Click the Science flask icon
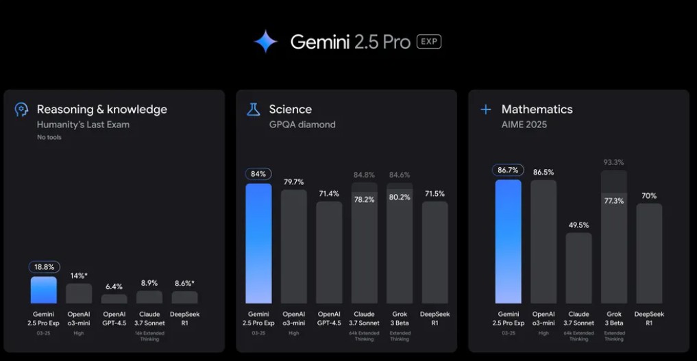The height and width of the screenshot is (361, 697). coord(254,110)
